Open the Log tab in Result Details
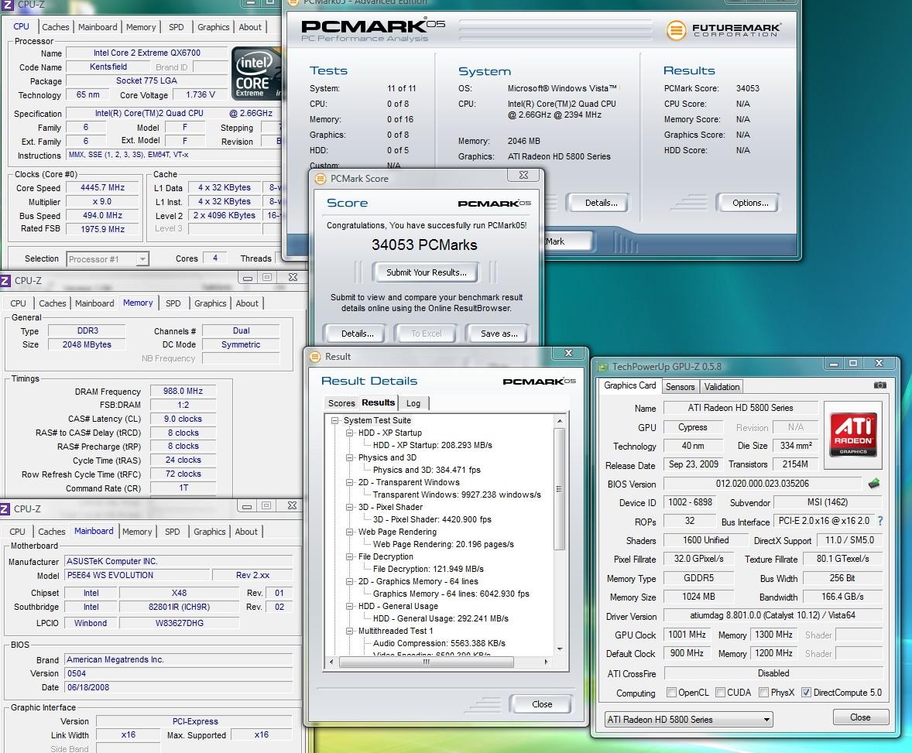Viewport: 912px width, 753px height. [413, 403]
